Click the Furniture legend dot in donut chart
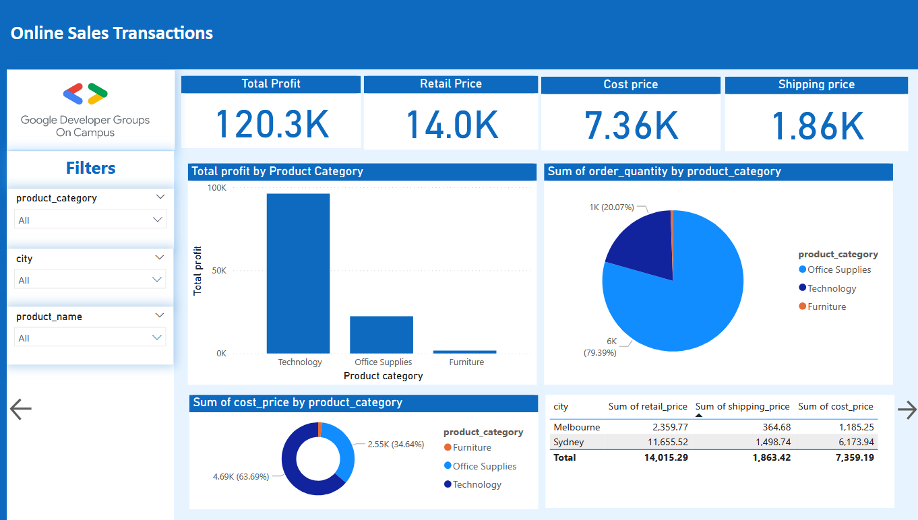This screenshot has width=918, height=520. (447, 447)
